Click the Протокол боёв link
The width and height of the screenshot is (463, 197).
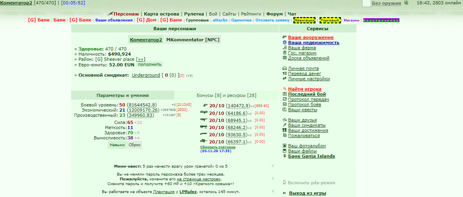[x=304, y=104]
